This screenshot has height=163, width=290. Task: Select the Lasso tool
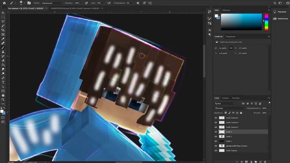coord(3,21)
